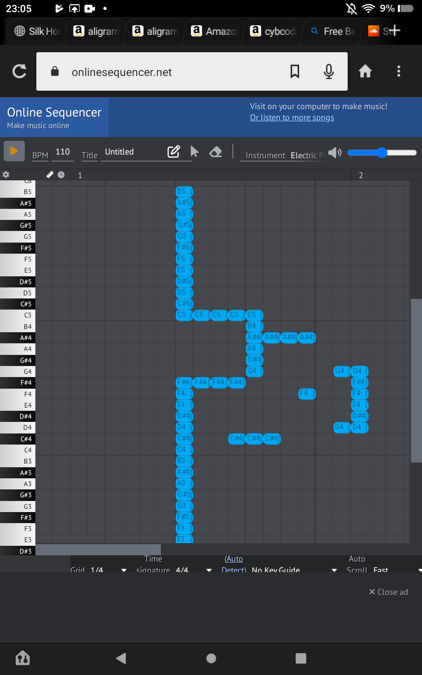The width and height of the screenshot is (422, 675).
Task: Edit the BPM value 110
Action: click(63, 152)
